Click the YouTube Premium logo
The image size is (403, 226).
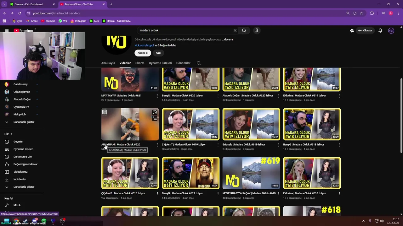(24, 30)
